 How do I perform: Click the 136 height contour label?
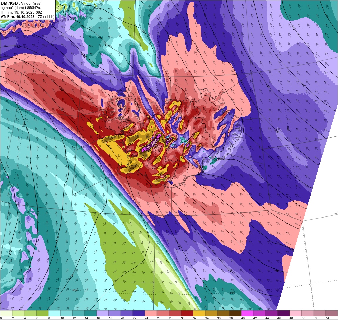click(x=276, y=131)
